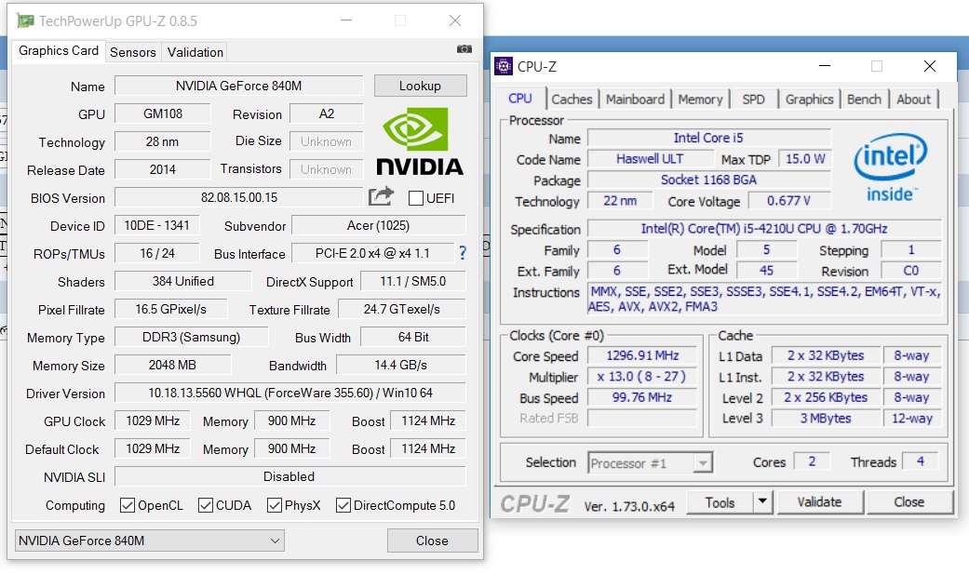Click the Device ID value 10DE - 1341

click(157, 225)
